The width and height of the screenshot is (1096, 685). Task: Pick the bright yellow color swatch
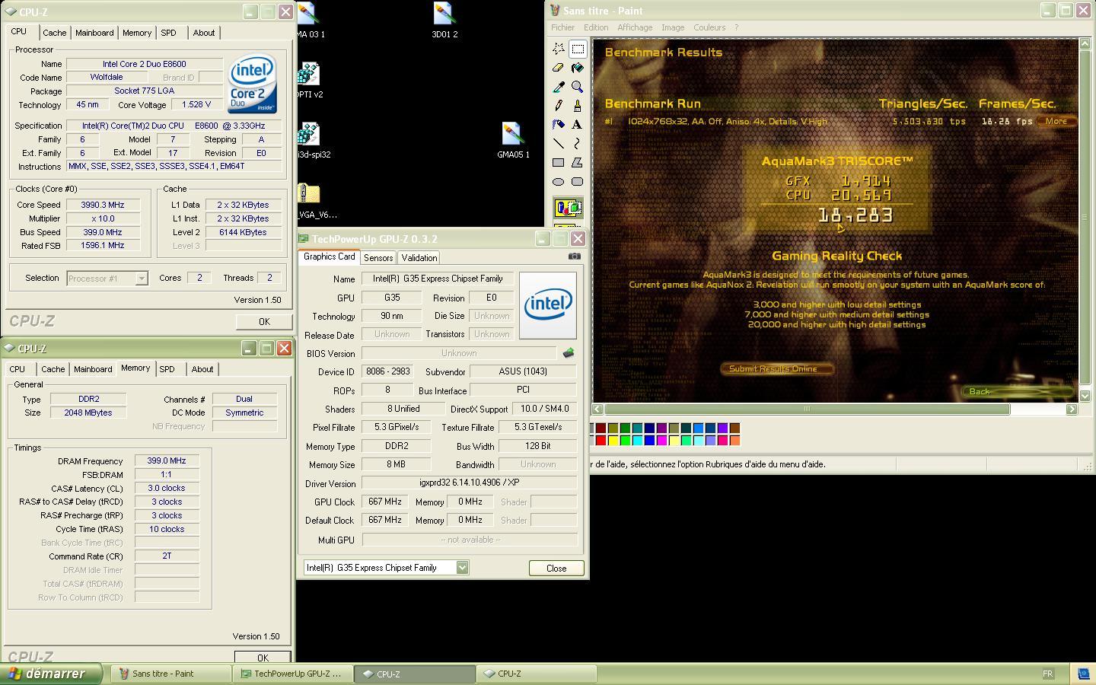point(613,440)
